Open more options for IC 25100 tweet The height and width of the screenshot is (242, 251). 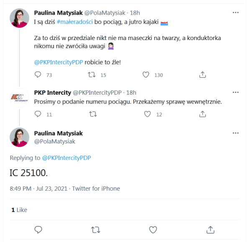click(x=236, y=133)
